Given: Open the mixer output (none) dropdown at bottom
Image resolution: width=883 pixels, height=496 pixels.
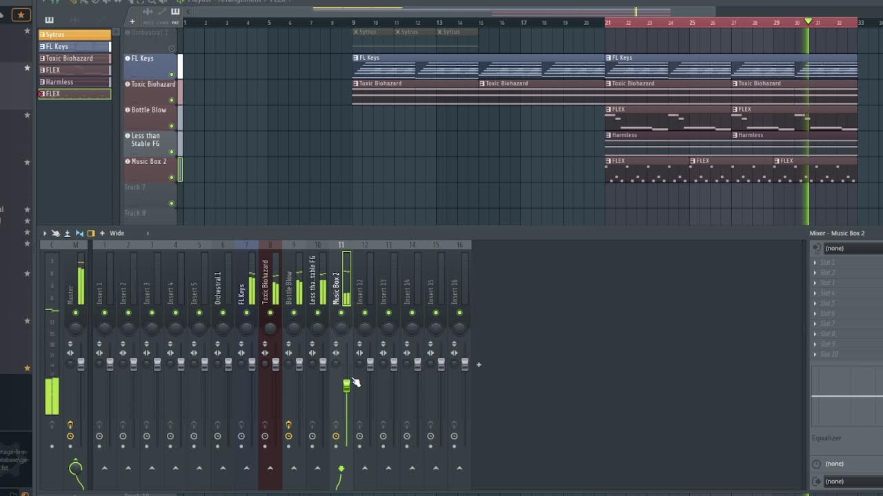Looking at the screenshot, I should pyautogui.click(x=853, y=481).
